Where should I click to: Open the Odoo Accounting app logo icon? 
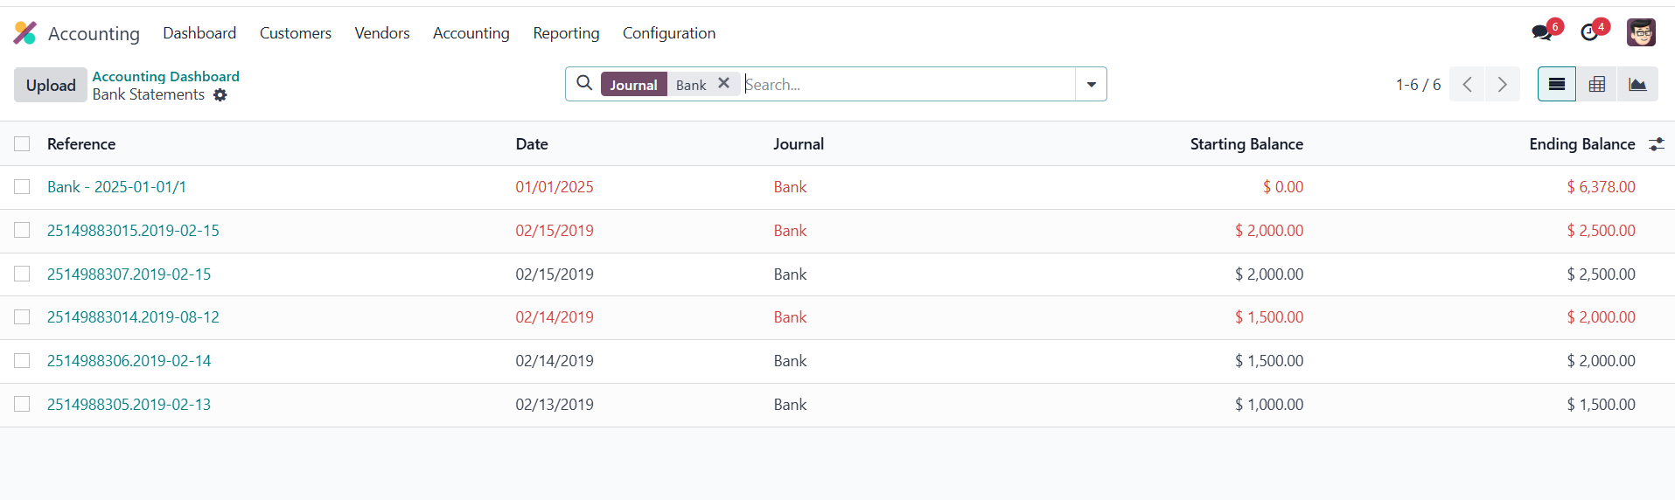pyautogui.click(x=24, y=33)
